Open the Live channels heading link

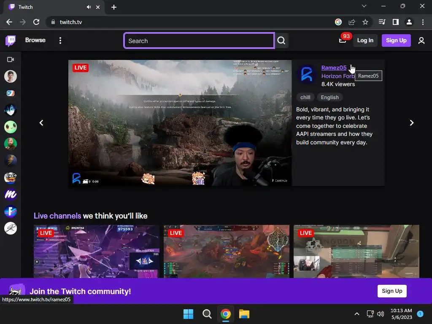click(x=57, y=216)
